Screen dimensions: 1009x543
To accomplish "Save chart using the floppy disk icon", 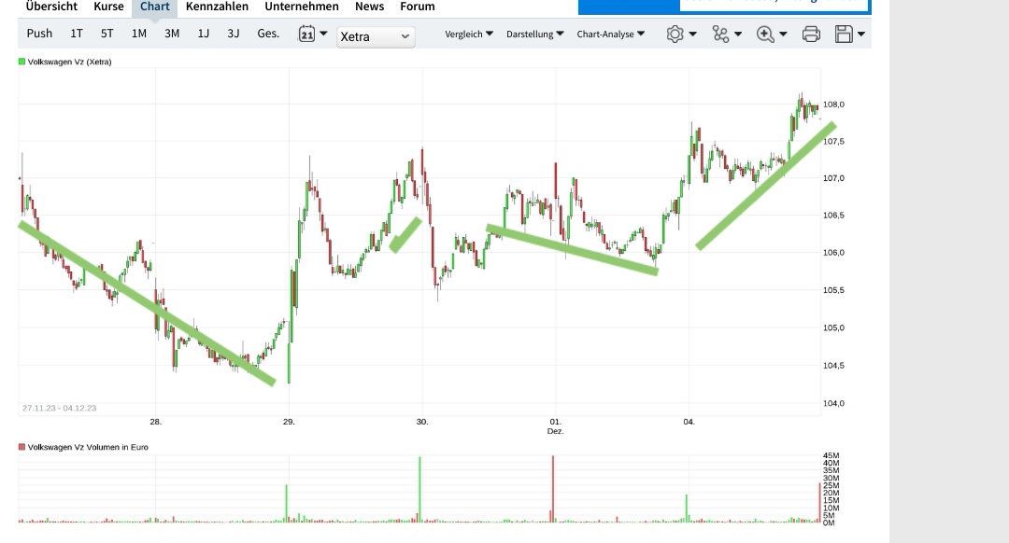I will tap(844, 35).
